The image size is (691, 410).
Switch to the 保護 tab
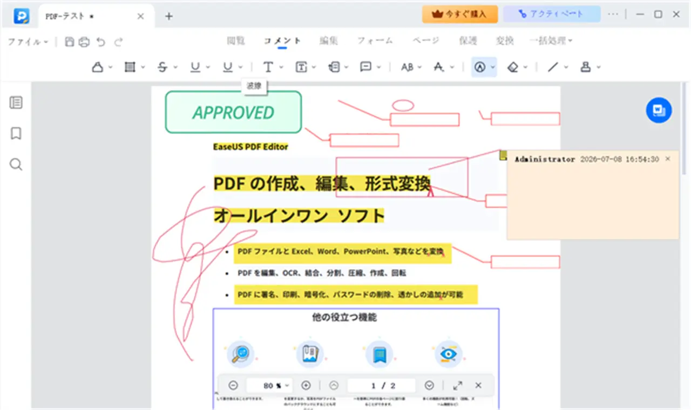point(468,41)
